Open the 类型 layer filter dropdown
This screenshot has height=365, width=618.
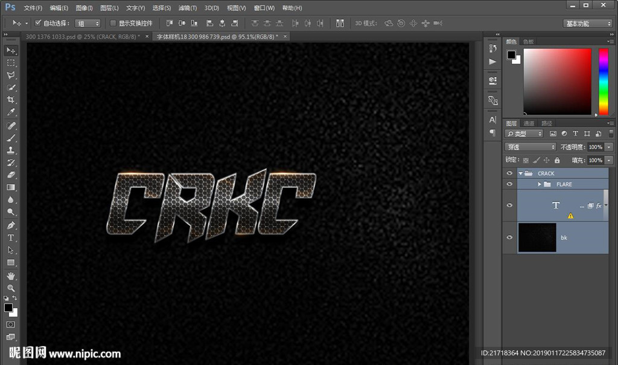click(524, 134)
